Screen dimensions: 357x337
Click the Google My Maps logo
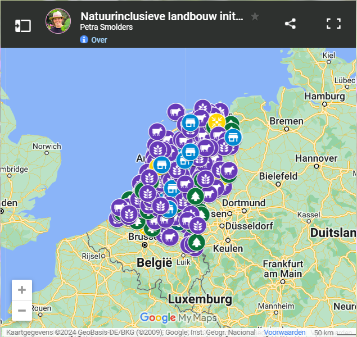tap(178, 318)
